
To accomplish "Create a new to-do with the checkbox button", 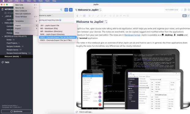I will (x=66, y=10).
